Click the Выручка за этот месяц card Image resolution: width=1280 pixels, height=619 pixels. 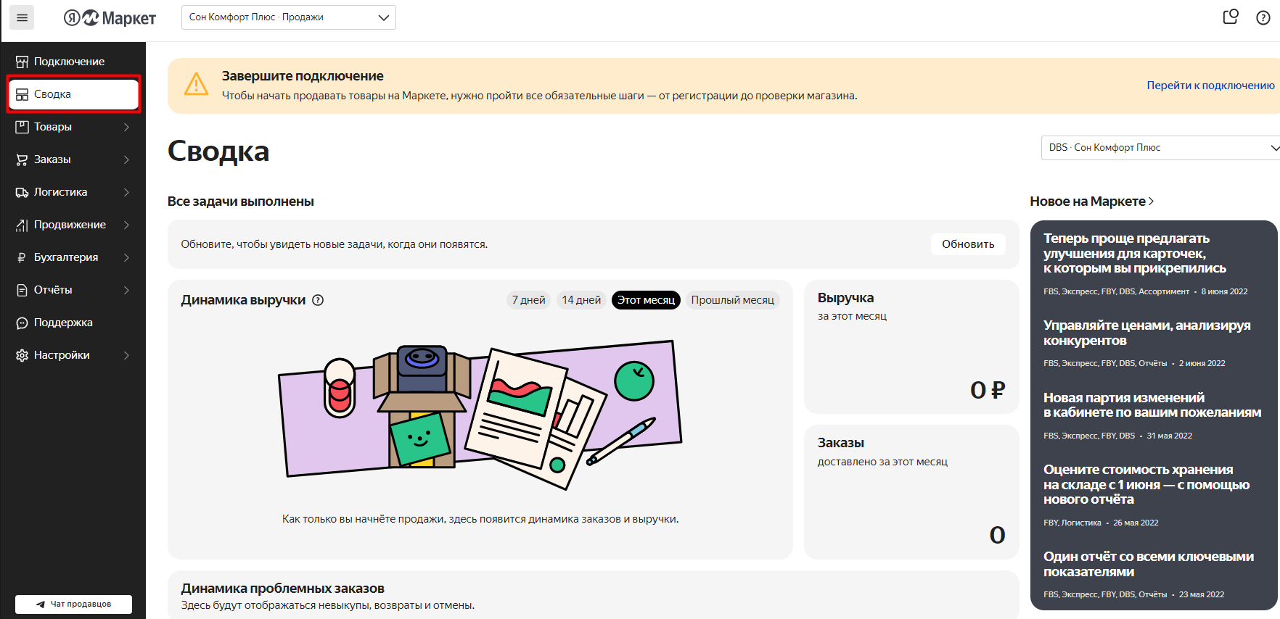[x=911, y=347]
